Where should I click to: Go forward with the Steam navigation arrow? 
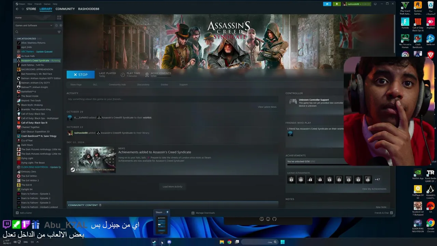click(x=22, y=9)
